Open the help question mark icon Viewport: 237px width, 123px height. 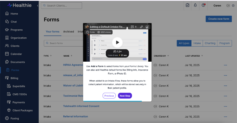pyautogui.click(x=203, y=5)
